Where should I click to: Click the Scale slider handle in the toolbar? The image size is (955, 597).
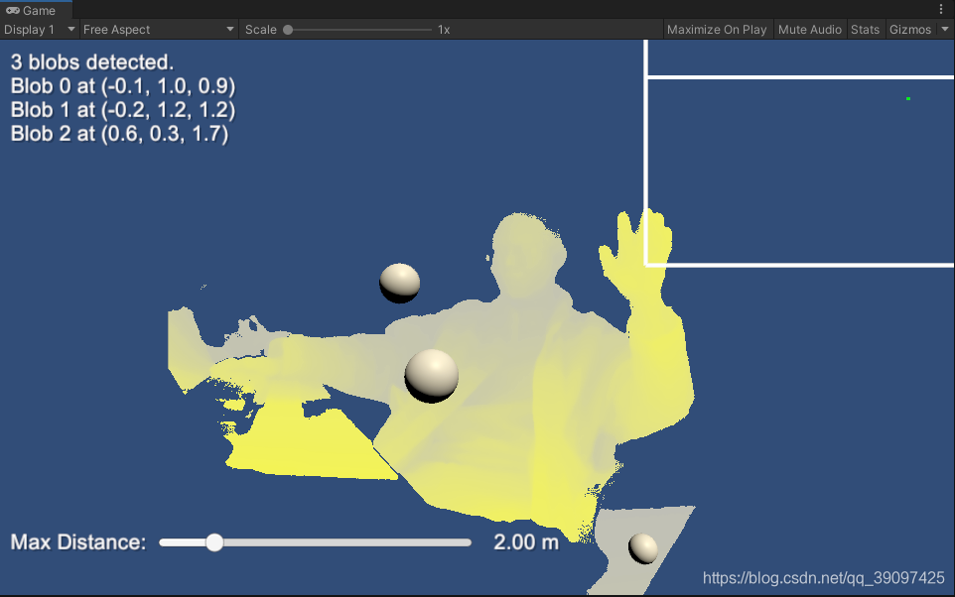(288, 29)
